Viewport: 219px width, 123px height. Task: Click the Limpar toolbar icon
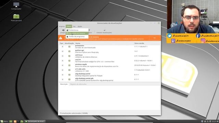63,30
